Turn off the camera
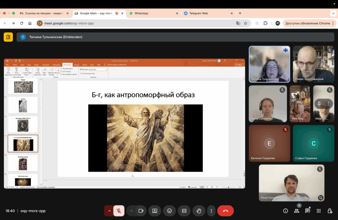Screen dimensions: 338x220 141,211
